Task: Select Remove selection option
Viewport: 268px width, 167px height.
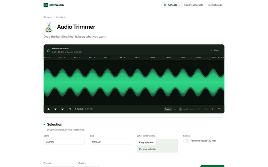Action: tap(148, 149)
